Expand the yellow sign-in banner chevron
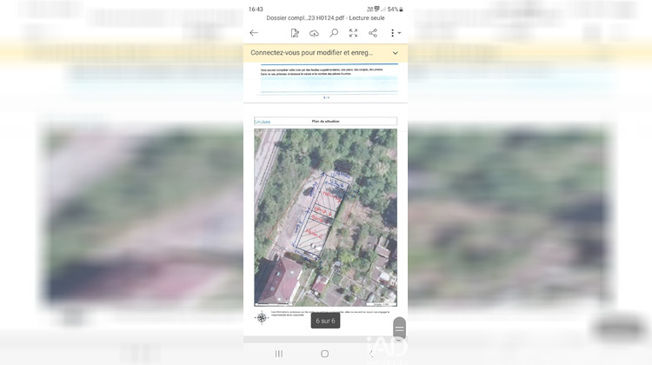 coord(396,53)
